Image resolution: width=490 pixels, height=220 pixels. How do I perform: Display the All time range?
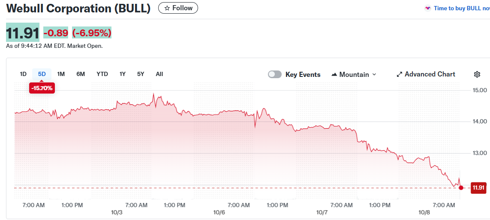pyautogui.click(x=159, y=74)
